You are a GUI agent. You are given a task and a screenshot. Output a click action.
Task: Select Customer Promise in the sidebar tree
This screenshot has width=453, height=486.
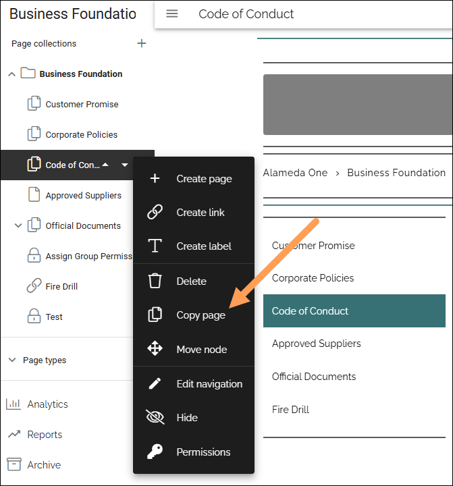coord(82,104)
